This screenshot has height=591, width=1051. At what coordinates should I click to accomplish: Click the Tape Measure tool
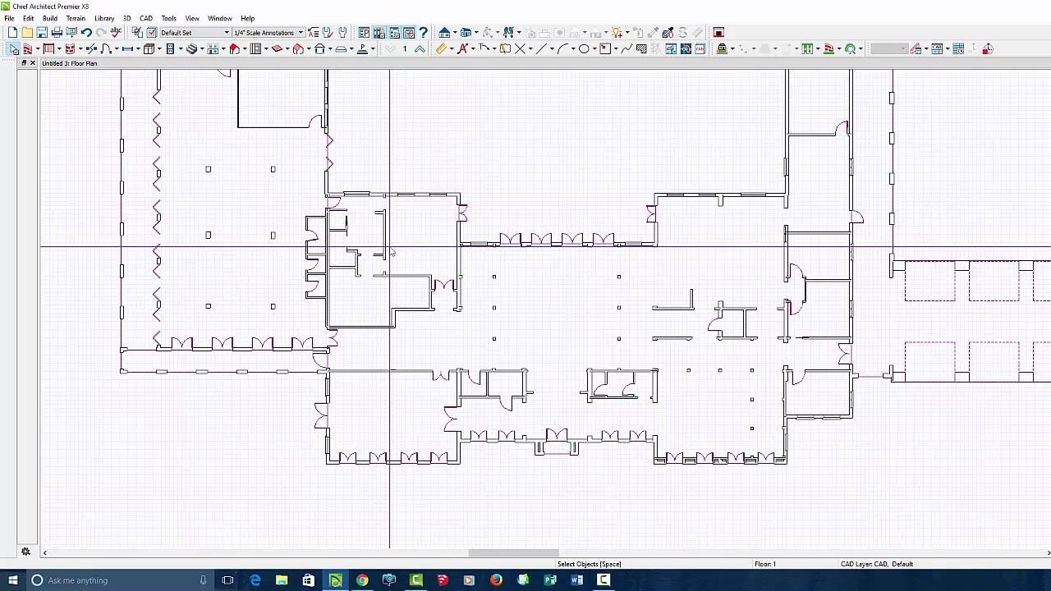[441, 49]
